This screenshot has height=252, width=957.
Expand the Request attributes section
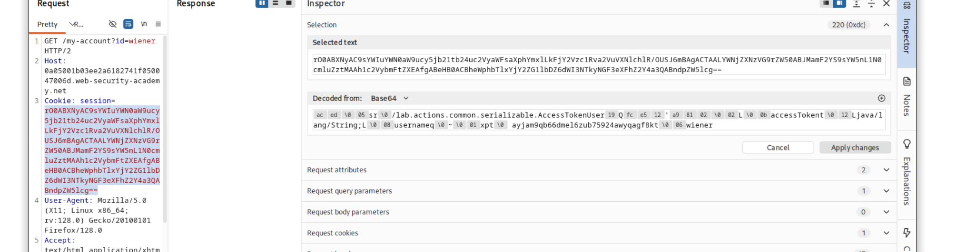click(x=599, y=170)
